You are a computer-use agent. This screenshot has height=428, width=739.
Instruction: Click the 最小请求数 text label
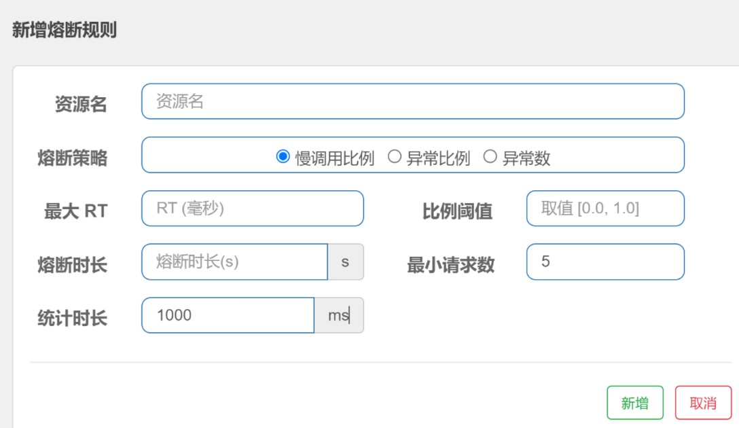click(x=450, y=264)
